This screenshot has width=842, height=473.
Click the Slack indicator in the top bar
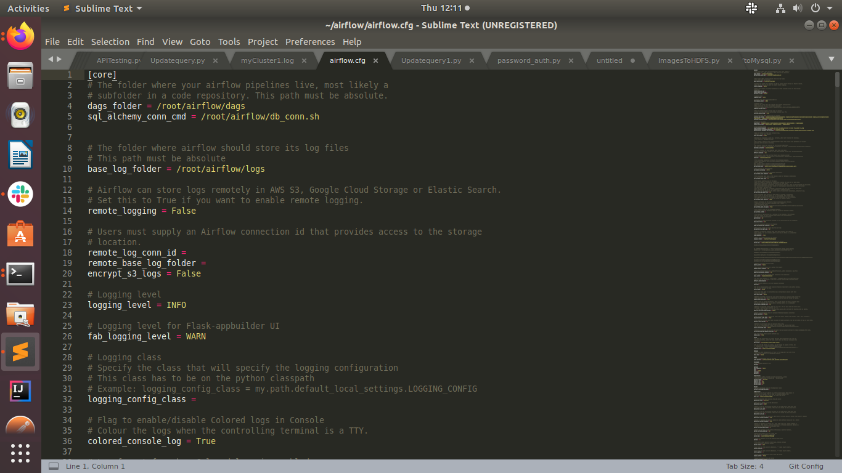pyautogui.click(x=751, y=9)
